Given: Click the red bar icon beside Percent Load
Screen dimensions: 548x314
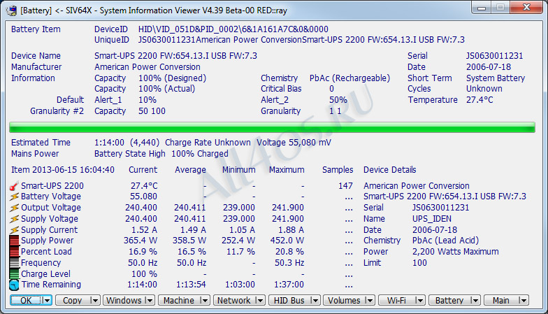Looking at the screenshot, I should pos(14,252).
